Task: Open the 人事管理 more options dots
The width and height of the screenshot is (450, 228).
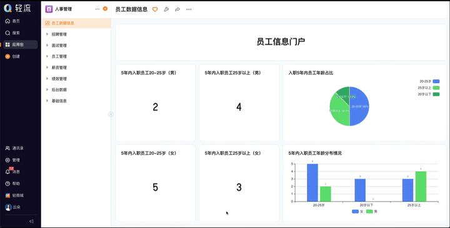Action: point(97,9)
